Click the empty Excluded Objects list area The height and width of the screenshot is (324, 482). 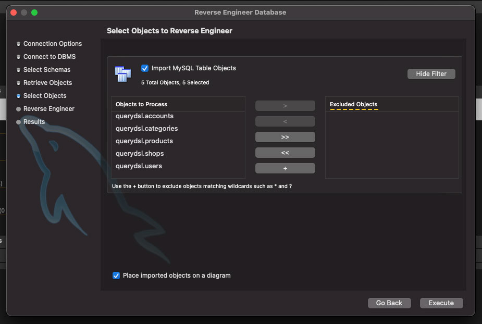click(392, 144)
